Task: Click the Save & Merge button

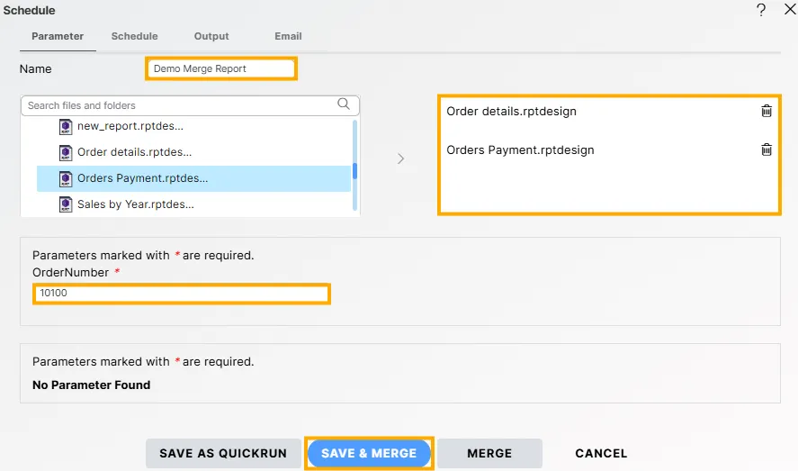Action: (369, 453)
